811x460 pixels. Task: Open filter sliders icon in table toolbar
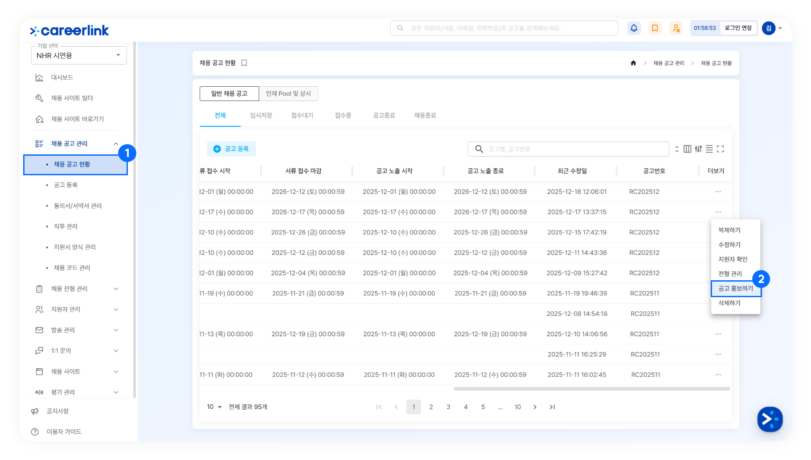pos(698,149)
